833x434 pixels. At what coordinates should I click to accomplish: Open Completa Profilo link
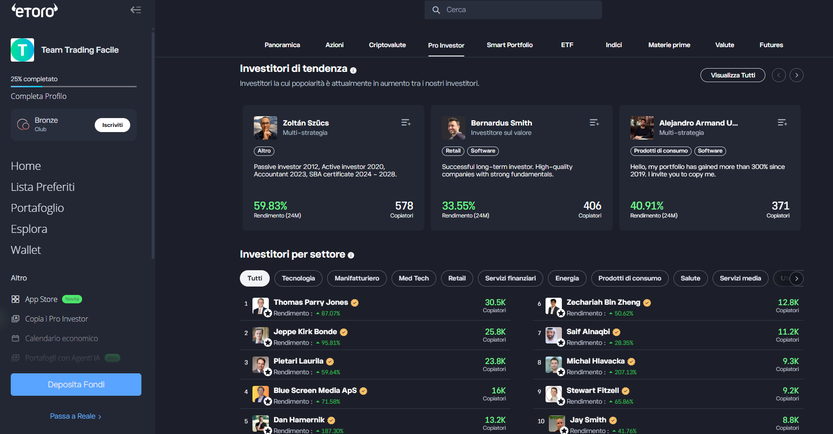click(x=39, y=96)
